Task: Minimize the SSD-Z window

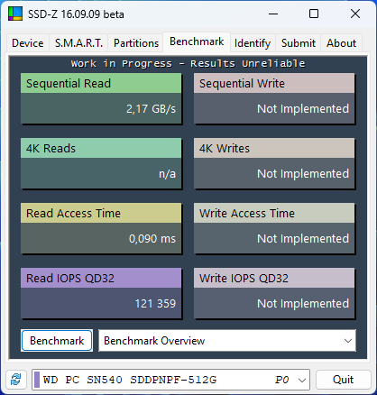Action: pos(273,14)
